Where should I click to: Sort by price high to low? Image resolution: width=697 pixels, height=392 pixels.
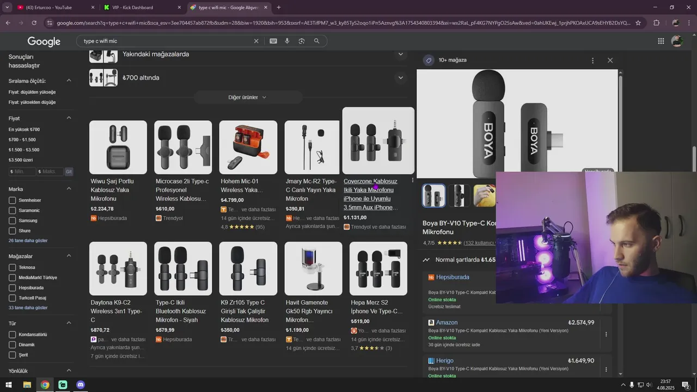pyautogui.click(x=32, y=102)
